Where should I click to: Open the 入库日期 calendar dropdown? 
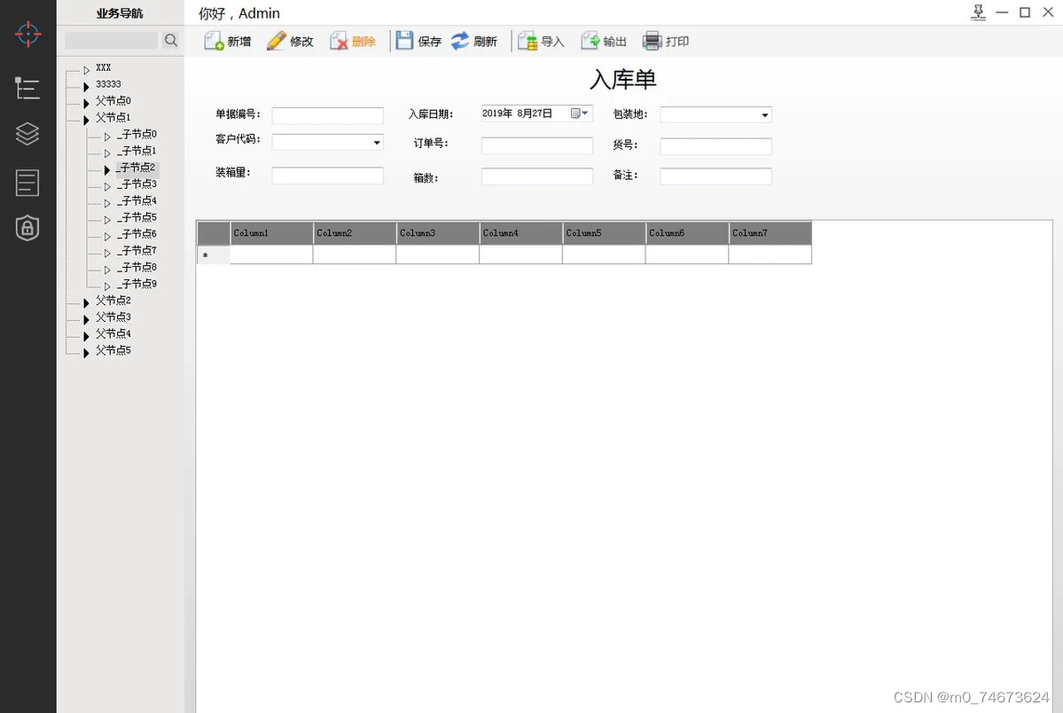(579, 114)
